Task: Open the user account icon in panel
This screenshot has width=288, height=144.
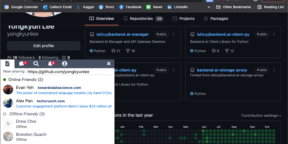Action: coord(64,64)
